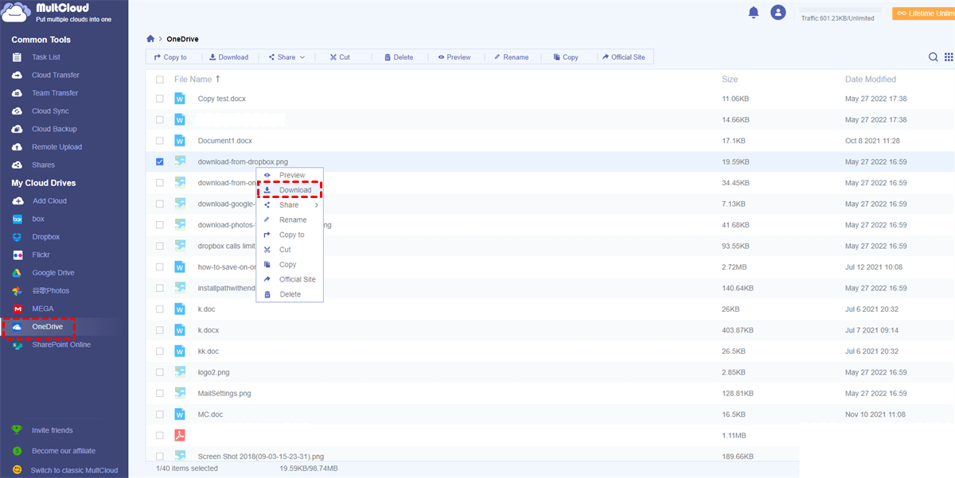This screenshot has height=478, width=955.
Task: Check k.doc checkbox
Action: [160, 309]
